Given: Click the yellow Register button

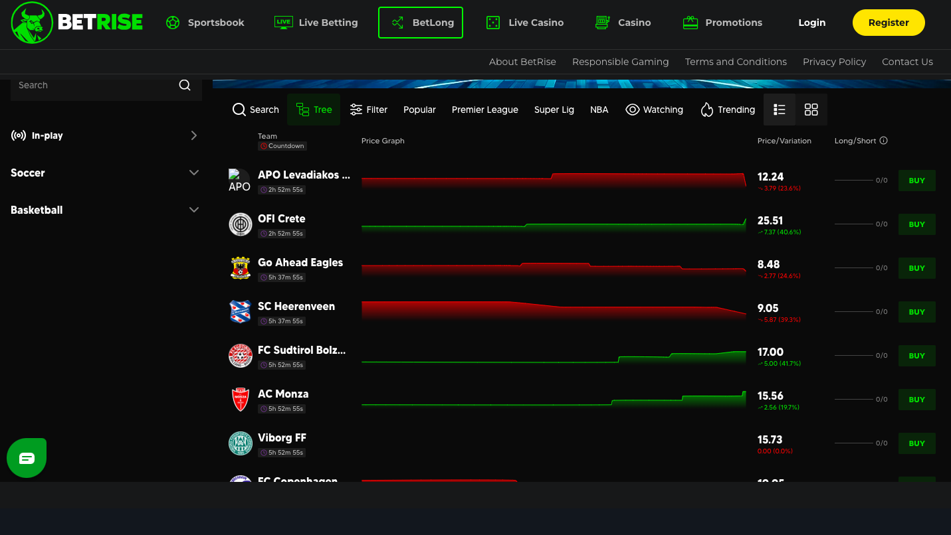Looking at the screenshot, I should pyautogui.click(x=889, y=23).
